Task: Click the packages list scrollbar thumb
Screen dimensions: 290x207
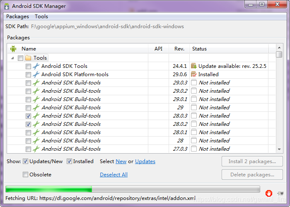Action: 279,55
